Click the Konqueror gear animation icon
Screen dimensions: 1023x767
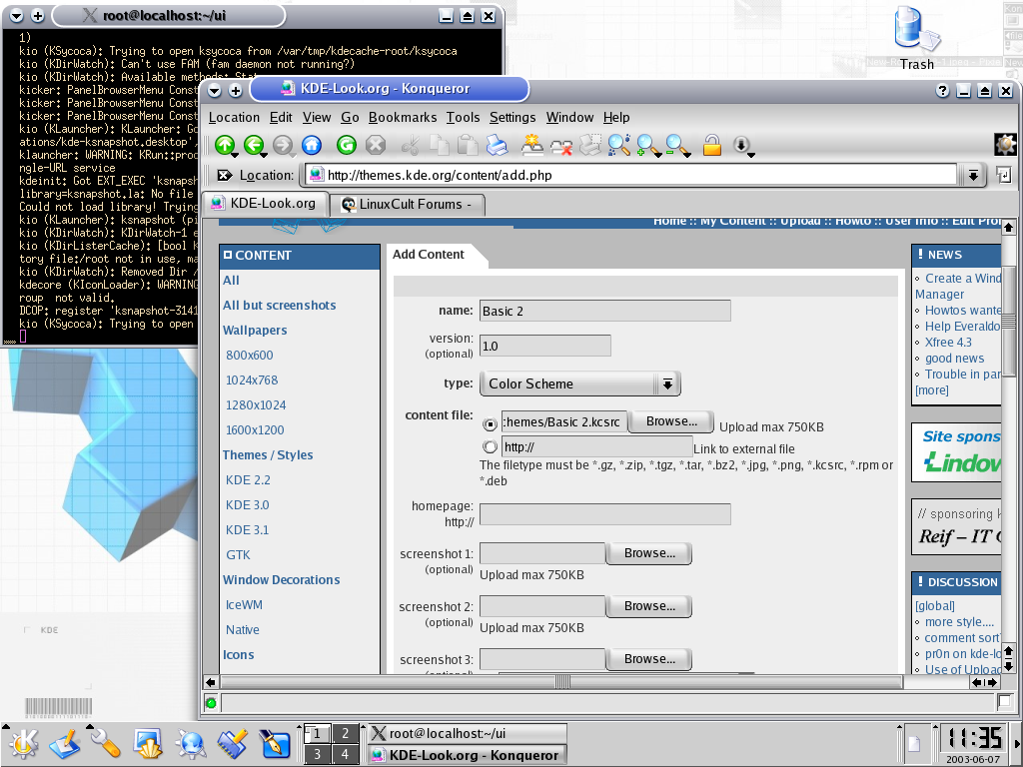tap(1005, 144)
